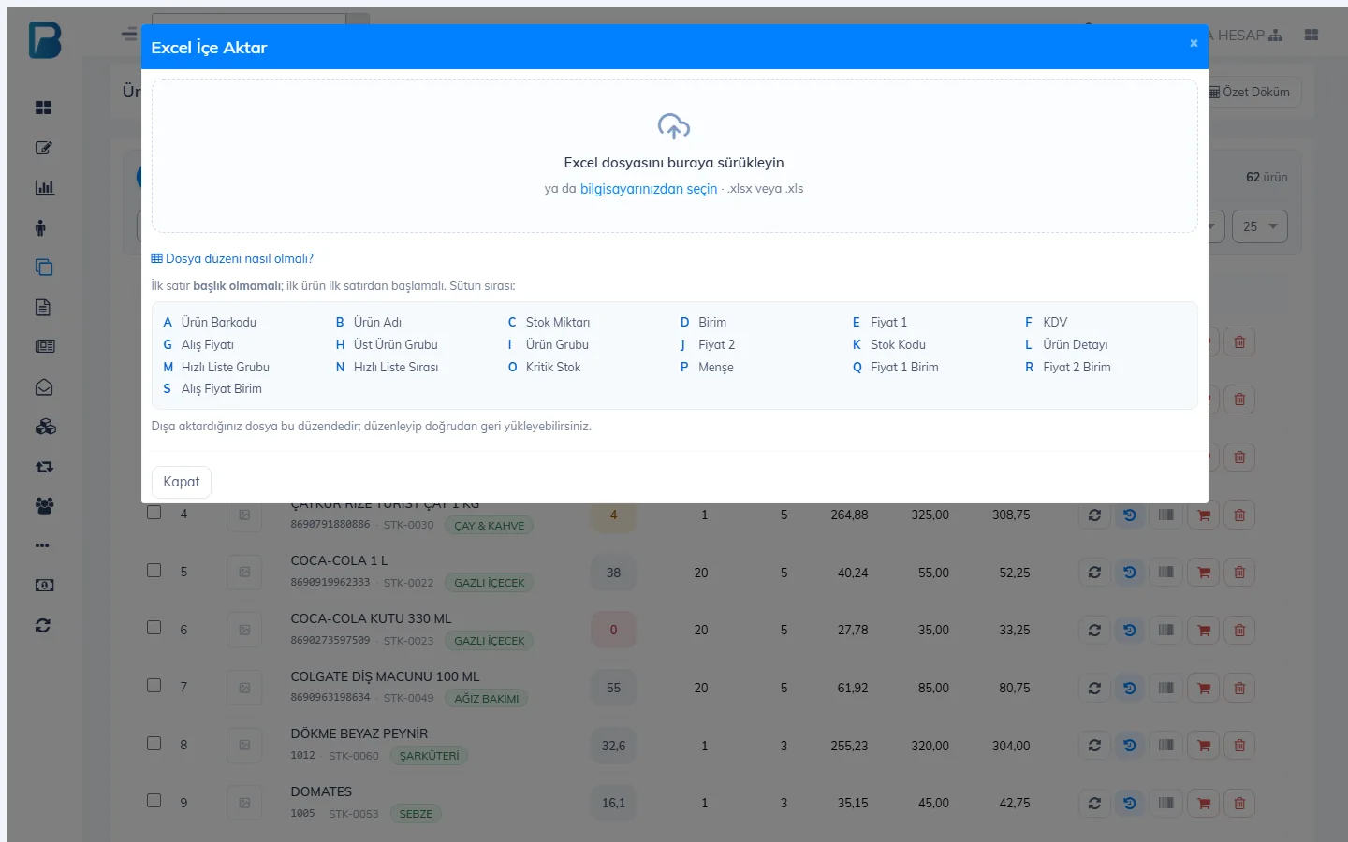
Task: Click the ŞARKÜTERİ category badge
Action: pos(430,756)
